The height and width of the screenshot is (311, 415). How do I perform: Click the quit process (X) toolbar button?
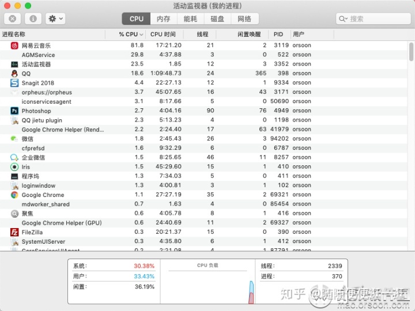point(12,19)
